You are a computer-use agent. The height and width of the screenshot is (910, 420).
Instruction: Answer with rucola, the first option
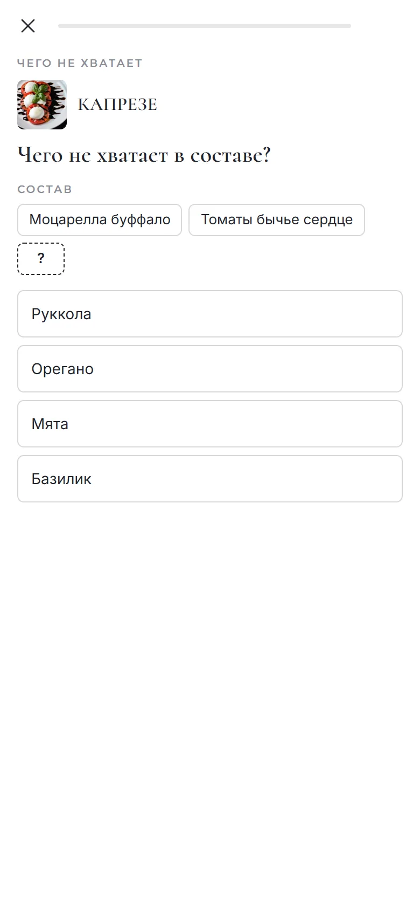coord(210,314)
